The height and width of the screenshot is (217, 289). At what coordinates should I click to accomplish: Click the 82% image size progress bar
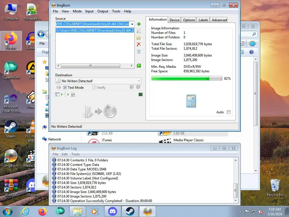tap(187, 79)
